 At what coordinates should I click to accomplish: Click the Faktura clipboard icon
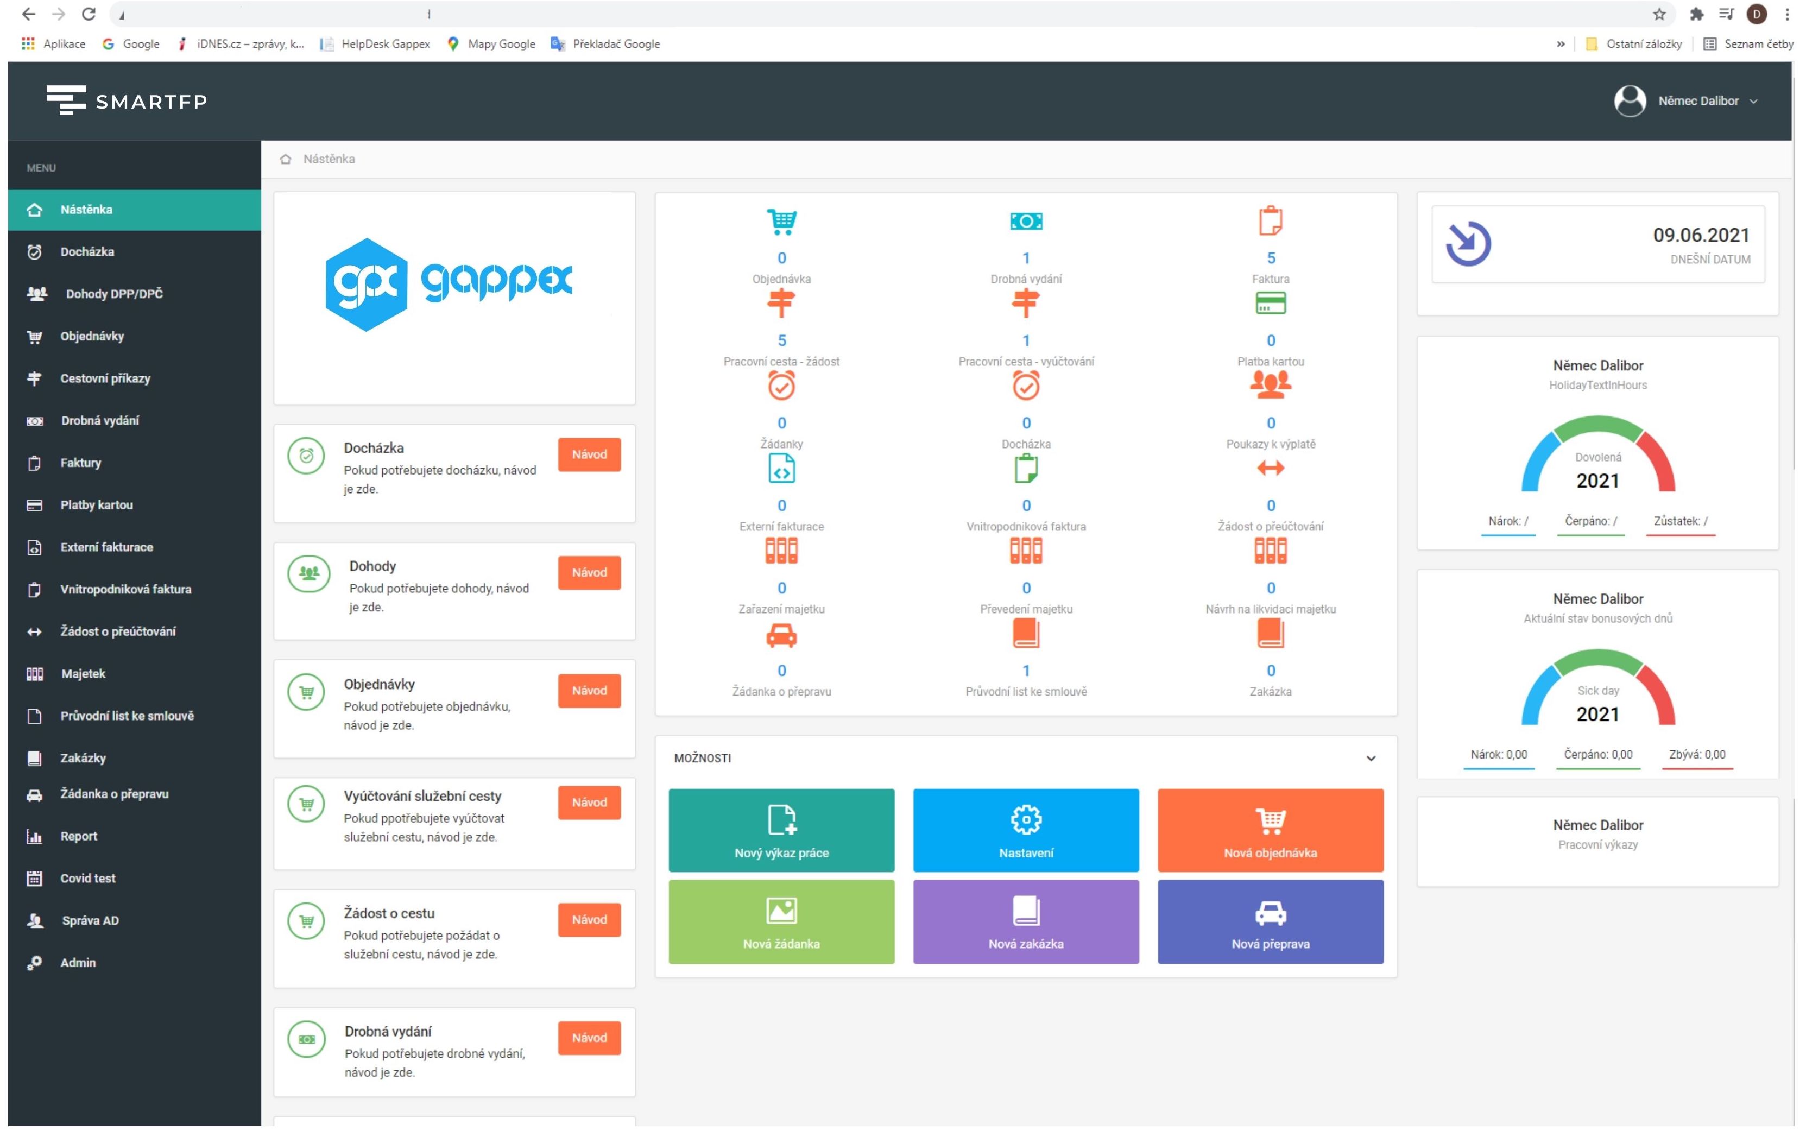[x=1270, y=221]
